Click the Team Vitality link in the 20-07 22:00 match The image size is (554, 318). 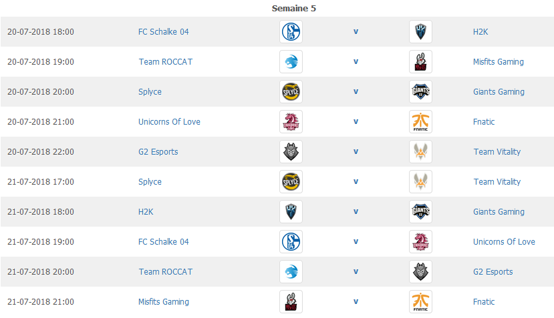tap(497, 151)
